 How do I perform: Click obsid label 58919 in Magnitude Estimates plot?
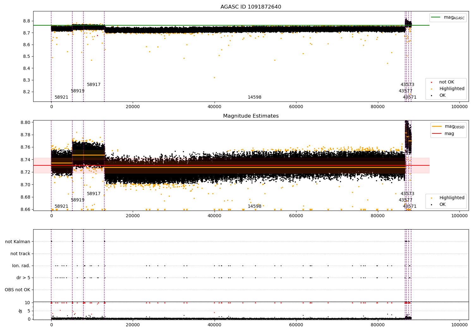point(77,200)
